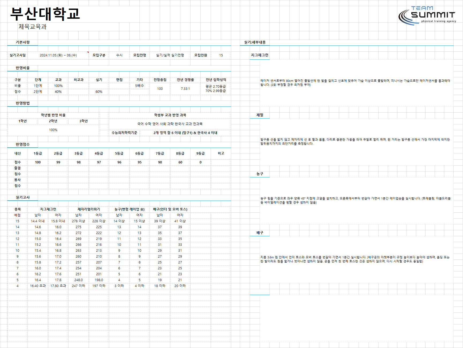463x348 pixels.
Task: Click the 247 이하 cell
Action: click(x=78, y=286)
